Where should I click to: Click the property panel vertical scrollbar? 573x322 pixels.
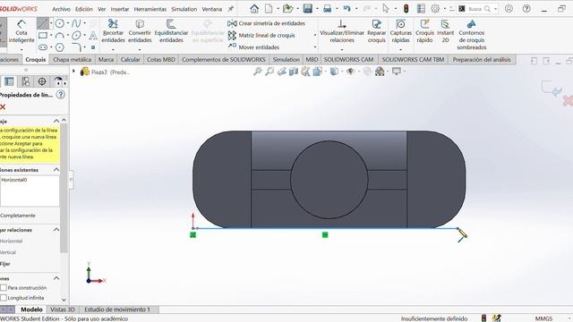(64, 188)
